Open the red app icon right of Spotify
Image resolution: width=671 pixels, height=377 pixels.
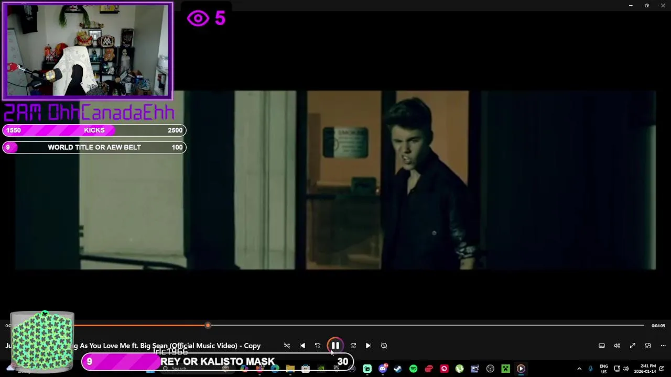[429, 369]
